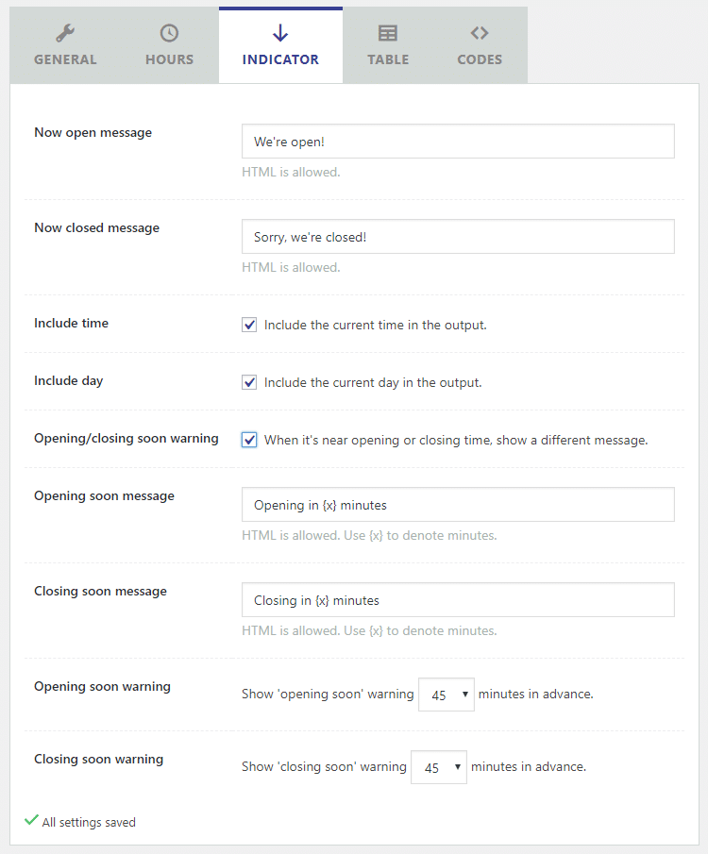Switch to the TABLE tab

[x=388, y=45]
